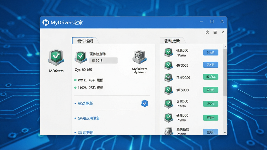
Task: Click the input field showing 1018
Action: tap(103, 60)
